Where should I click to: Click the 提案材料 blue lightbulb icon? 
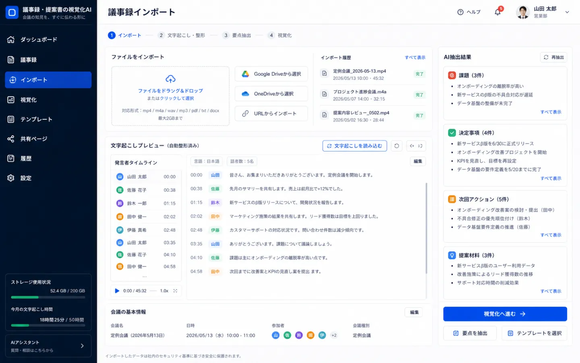[452, 255]
